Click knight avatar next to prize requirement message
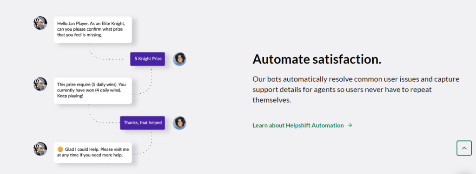 40,84
